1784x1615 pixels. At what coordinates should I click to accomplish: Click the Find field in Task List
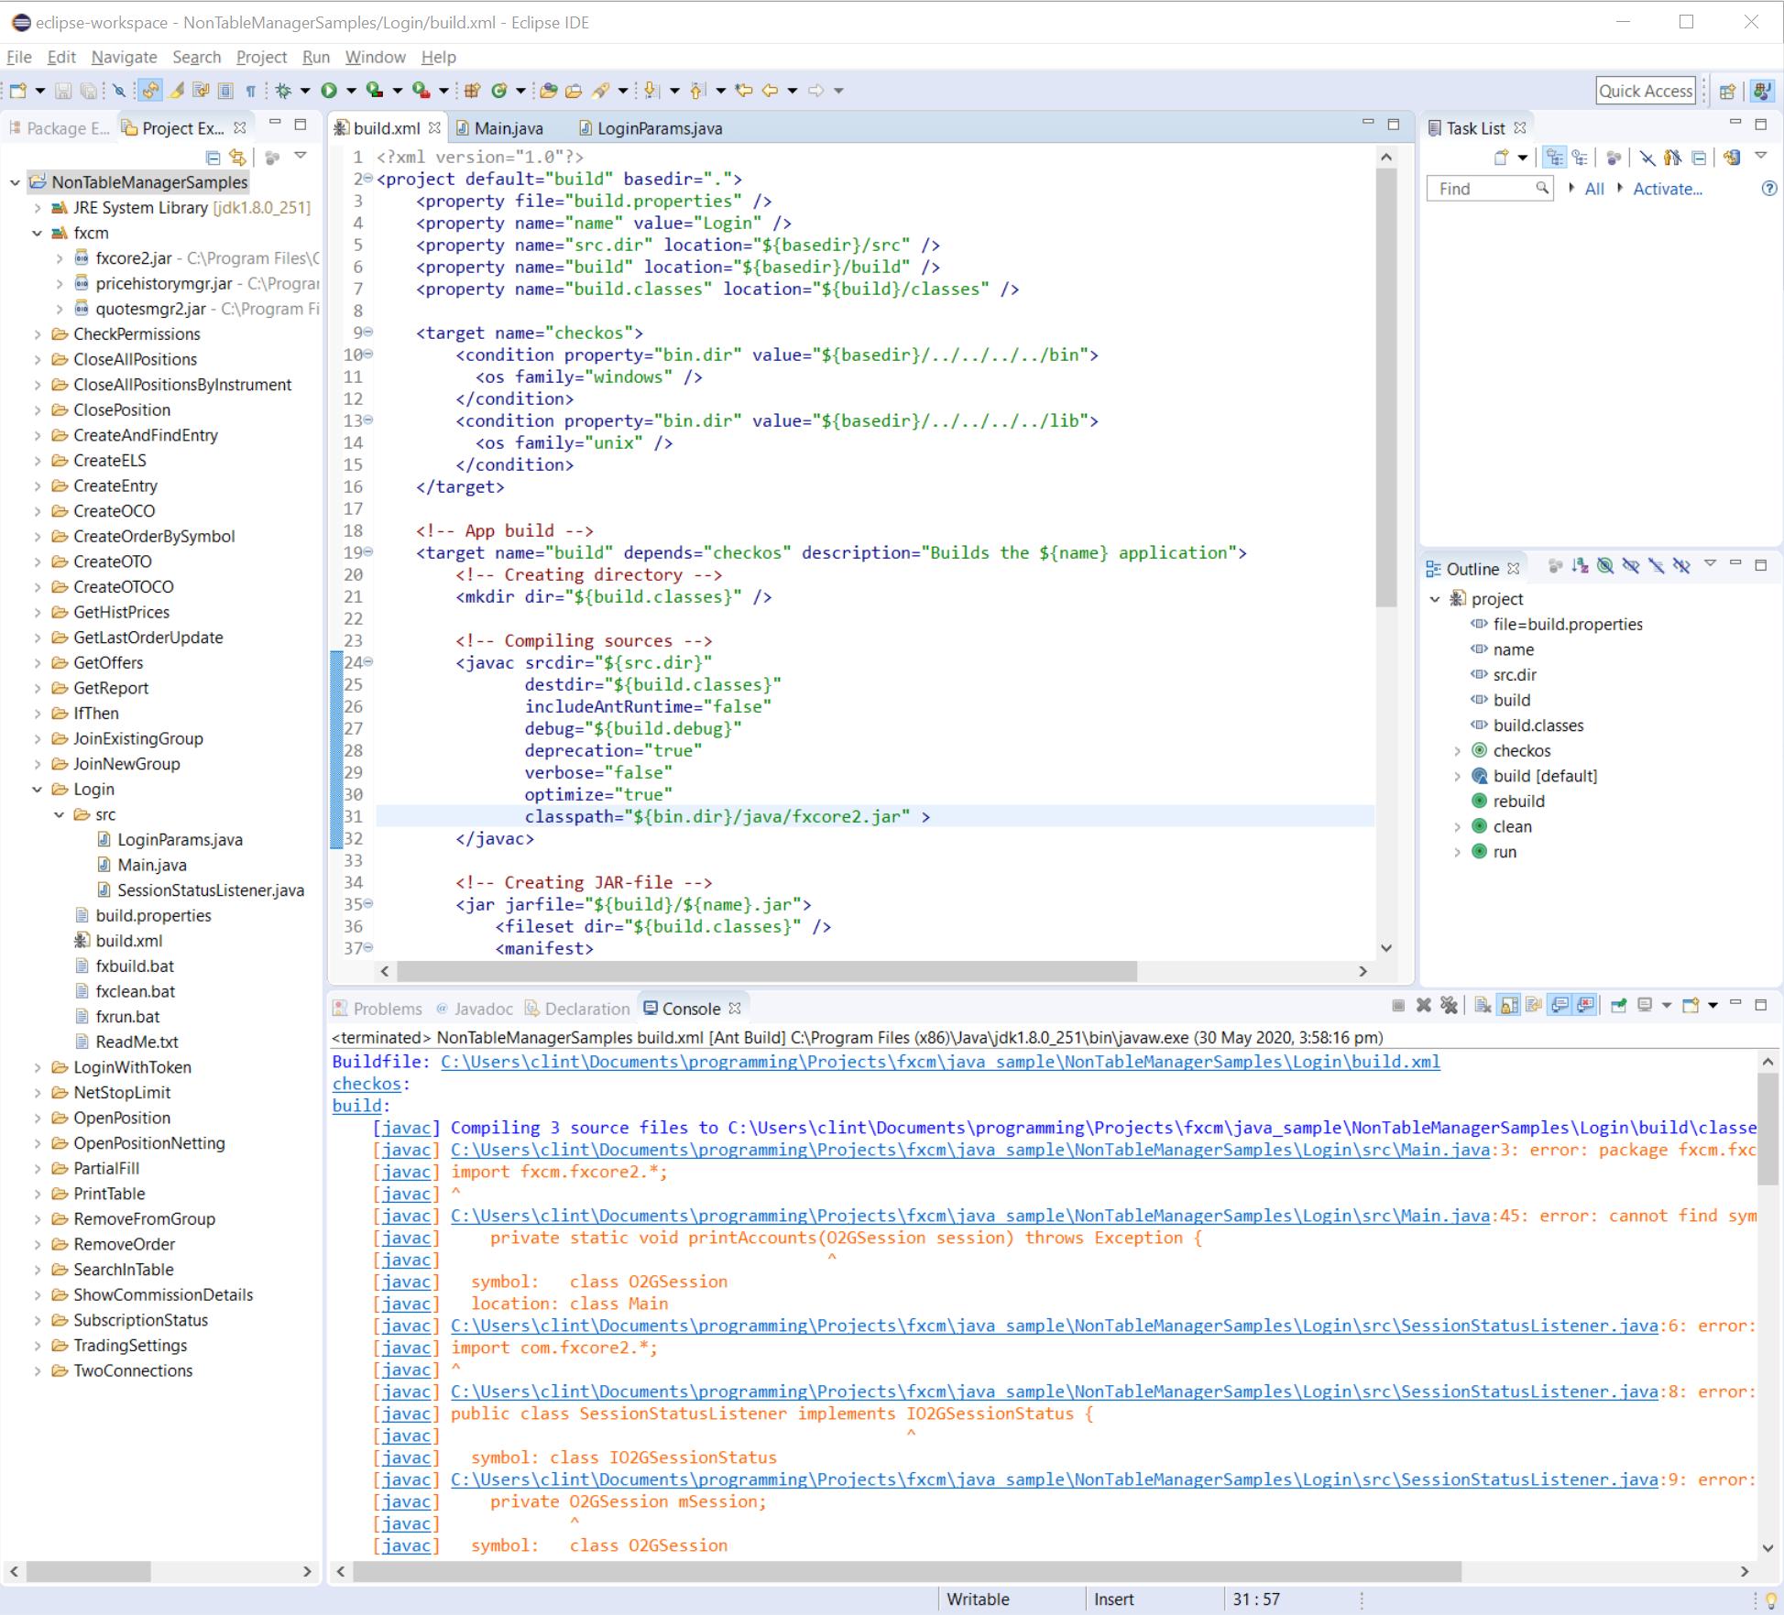1489,189
